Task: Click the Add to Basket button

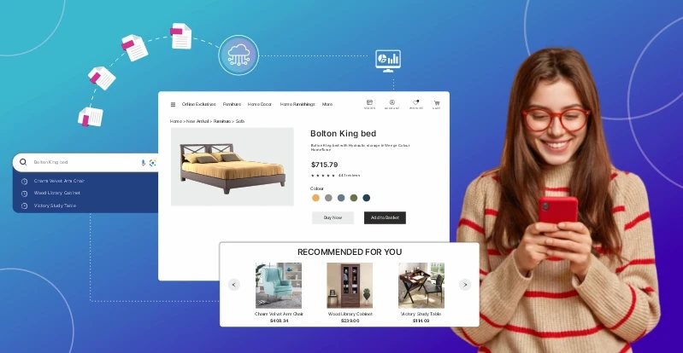Action: [x=385, y=217]
